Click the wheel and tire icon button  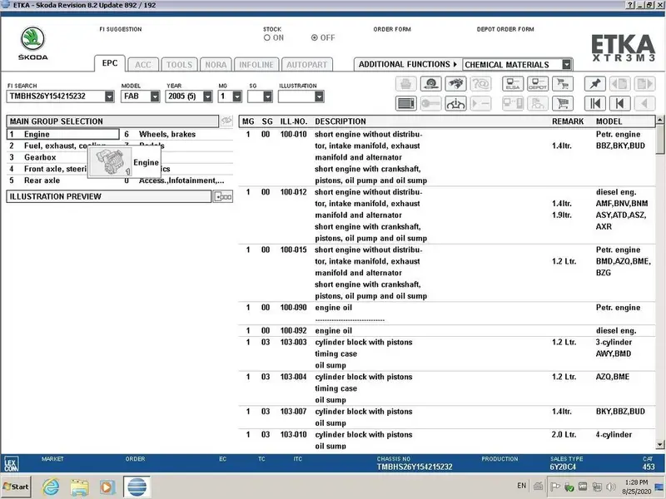point(430,84)
